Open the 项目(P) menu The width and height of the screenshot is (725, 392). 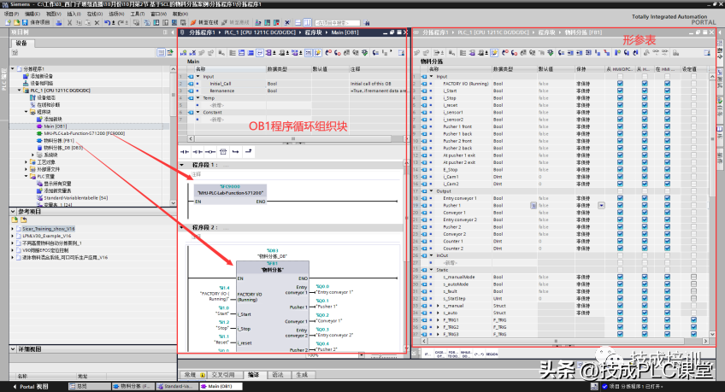pos(11,14)
